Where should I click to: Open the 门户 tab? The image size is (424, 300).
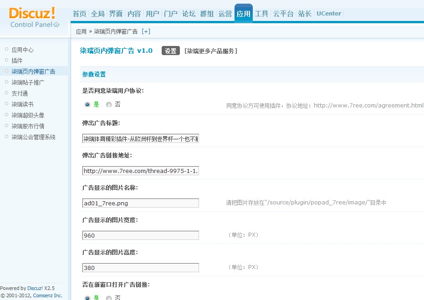point(171,14)
